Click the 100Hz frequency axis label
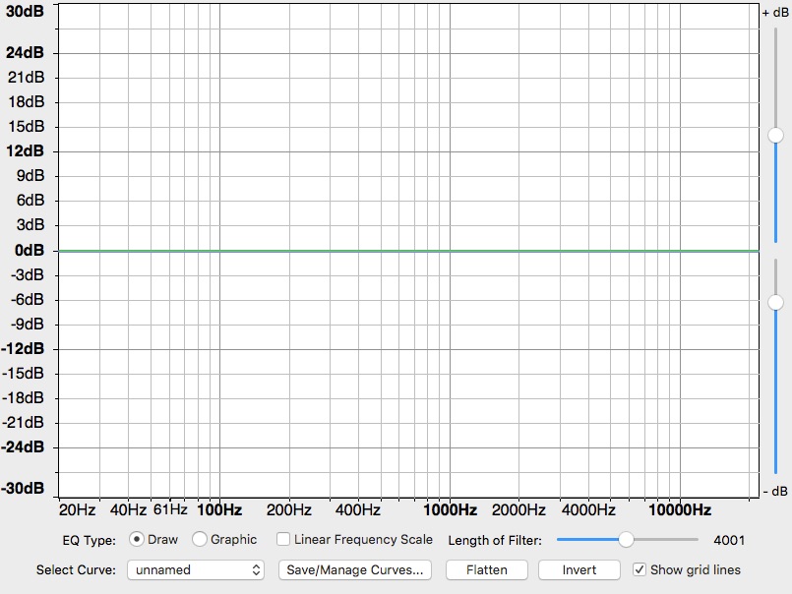 (219, 509)
